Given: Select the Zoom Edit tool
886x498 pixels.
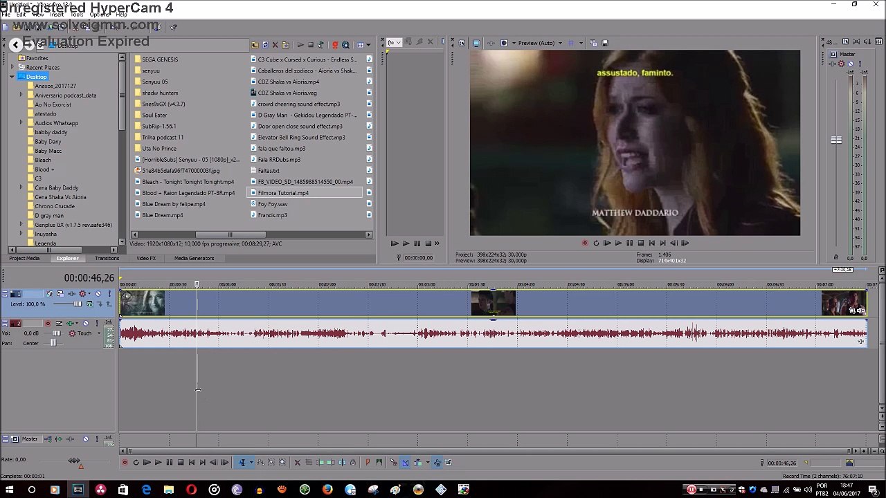Looking at the screenshot, I should pyautogui.click(x=282, y=463).
